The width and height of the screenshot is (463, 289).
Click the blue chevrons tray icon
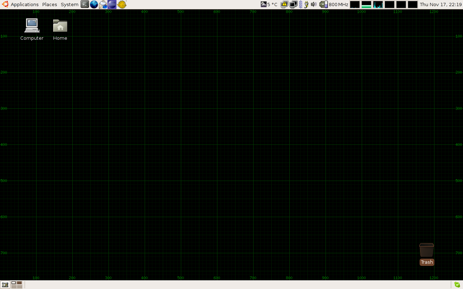[x=301, y=4]
